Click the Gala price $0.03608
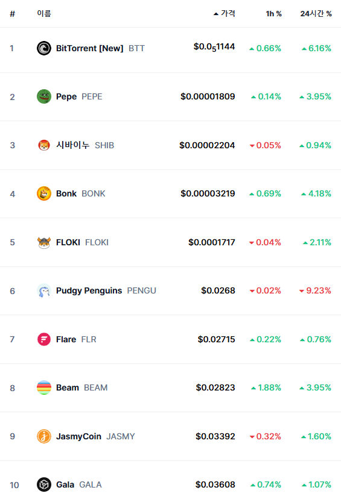The image size is (341, 502). coord(215,485)
